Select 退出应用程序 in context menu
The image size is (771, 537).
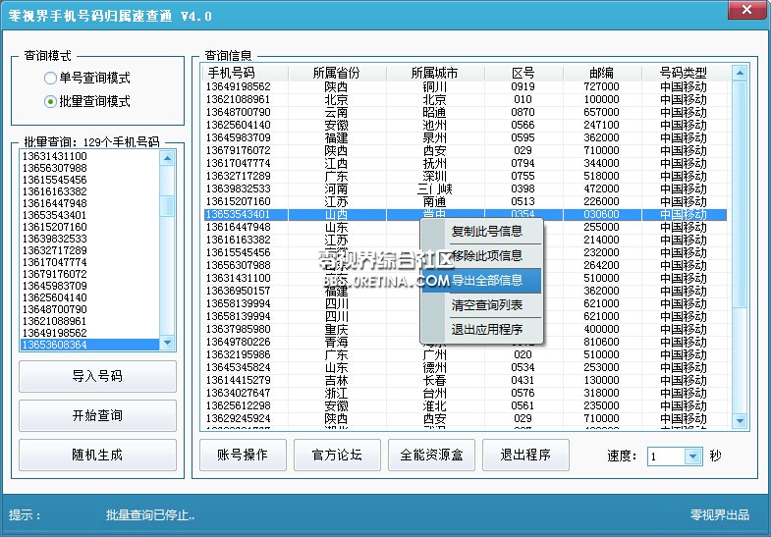point(486,330)
